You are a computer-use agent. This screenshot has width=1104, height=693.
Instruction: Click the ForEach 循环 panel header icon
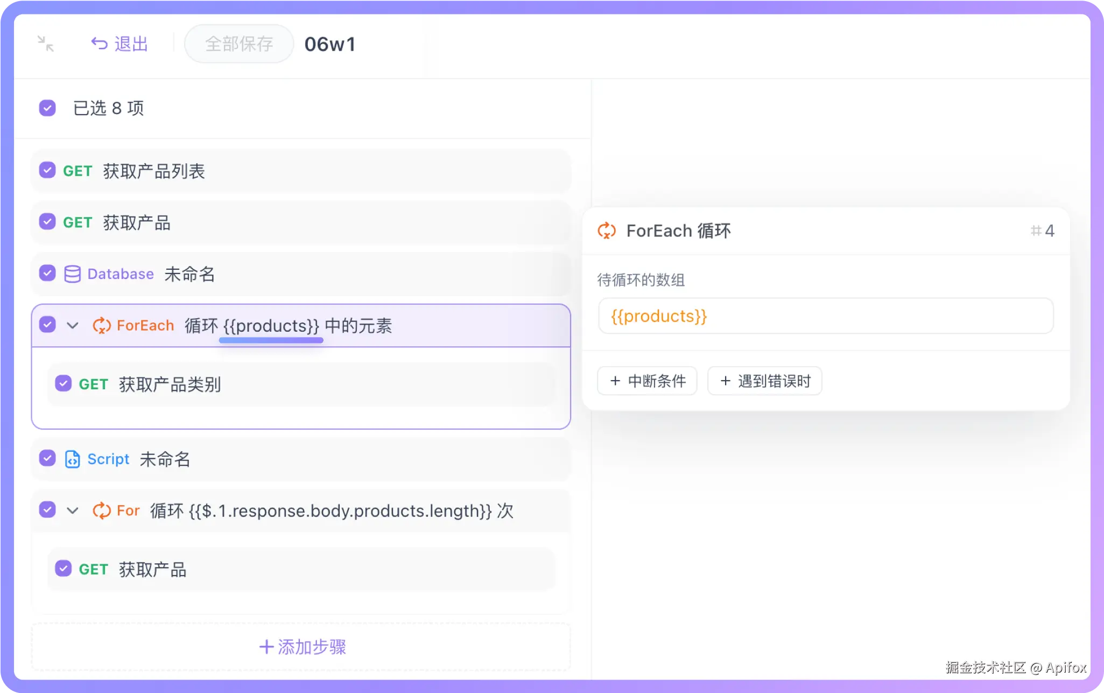point(607,231)
